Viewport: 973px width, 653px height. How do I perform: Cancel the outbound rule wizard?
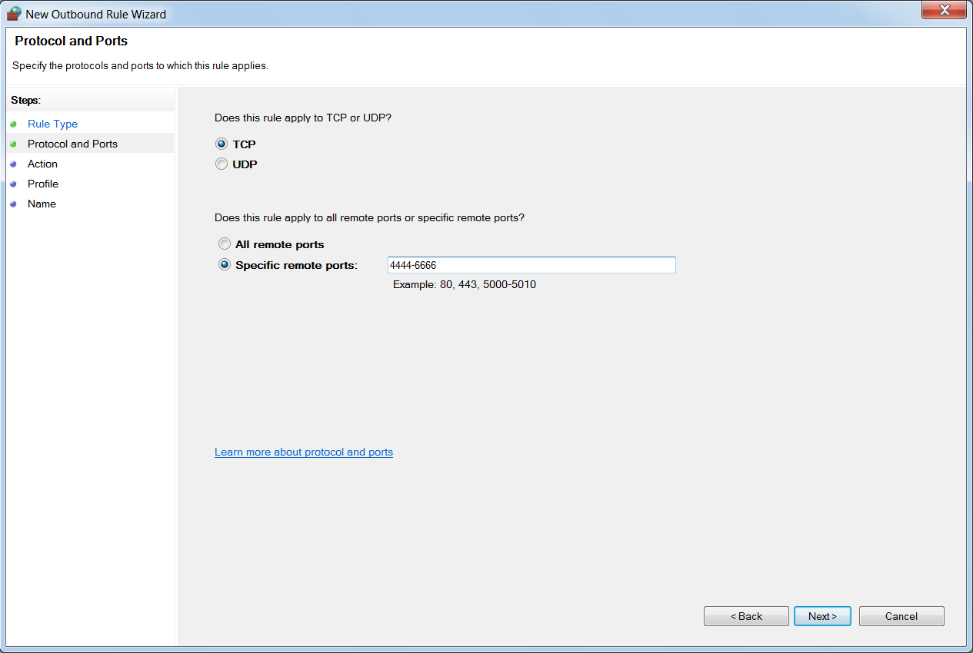901,616
